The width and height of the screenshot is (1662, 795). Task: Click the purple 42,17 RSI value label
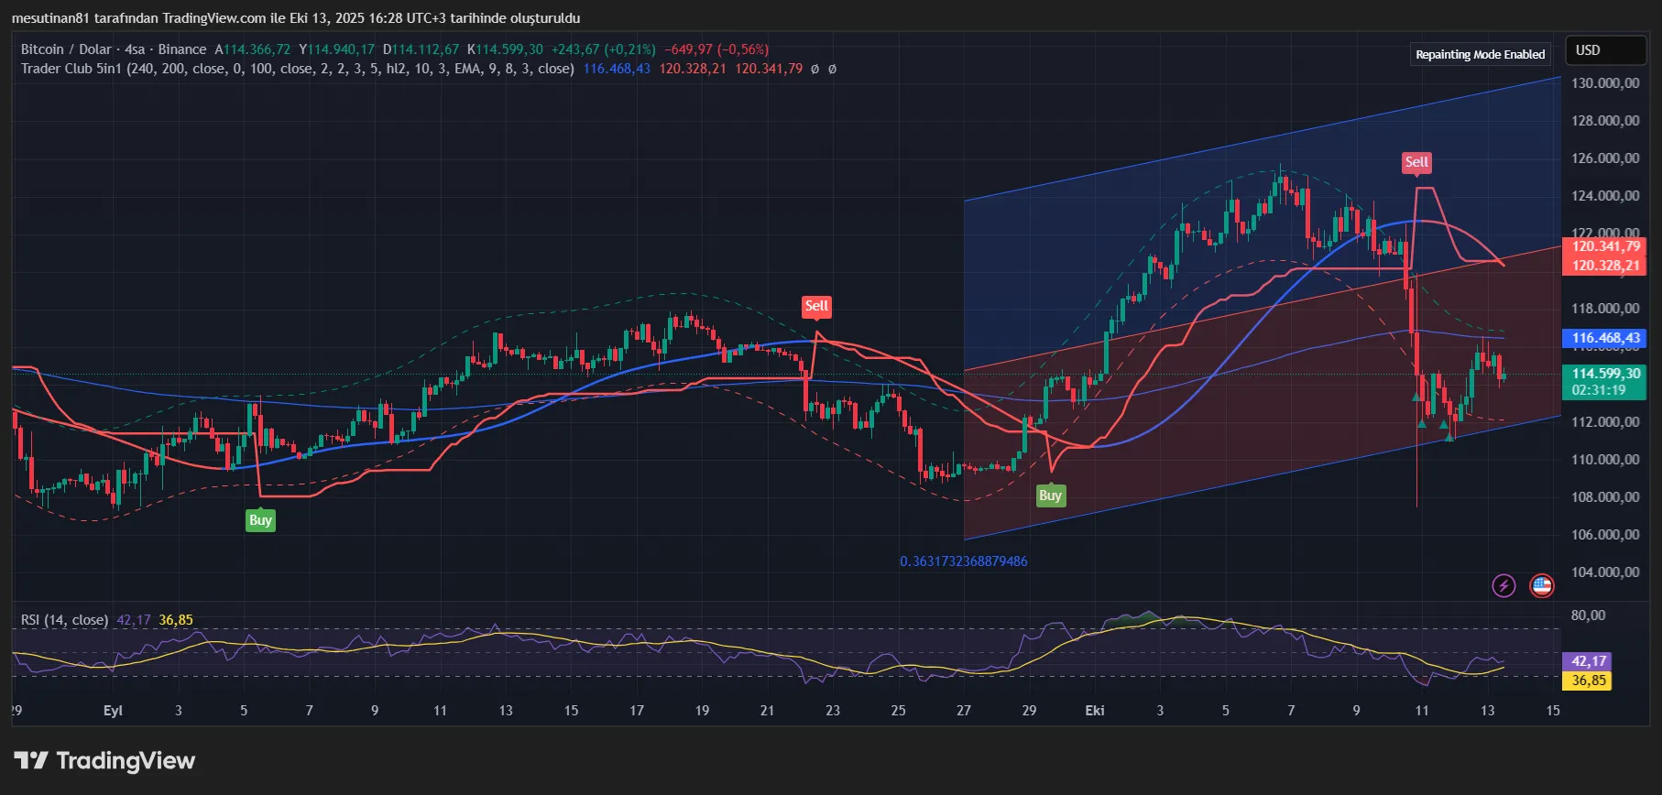click(1588, 661)
